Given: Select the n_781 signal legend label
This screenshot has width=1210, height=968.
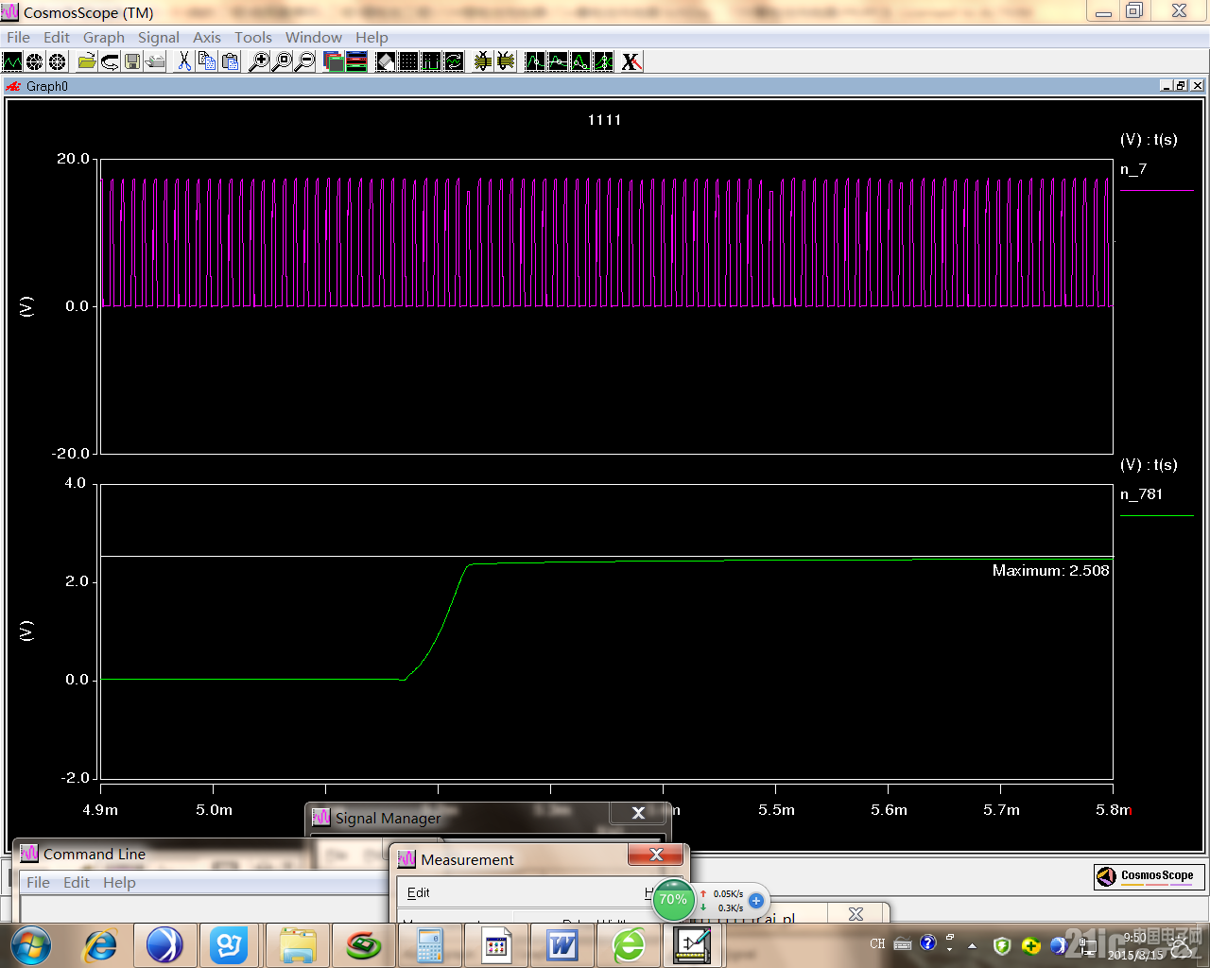Looking at the screenshot, I should coord(1141,494).
